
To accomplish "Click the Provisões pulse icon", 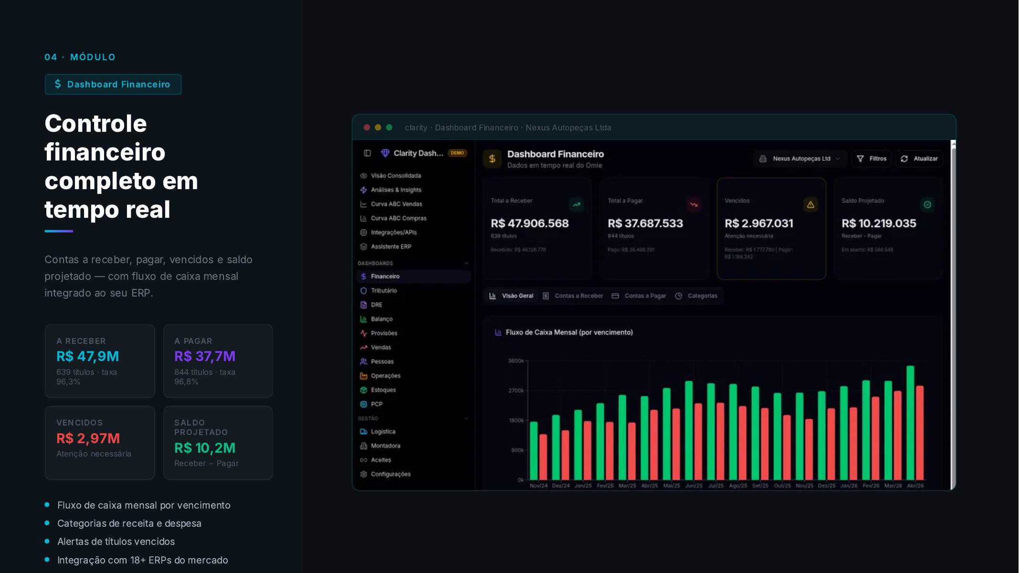I will [363, 333].
